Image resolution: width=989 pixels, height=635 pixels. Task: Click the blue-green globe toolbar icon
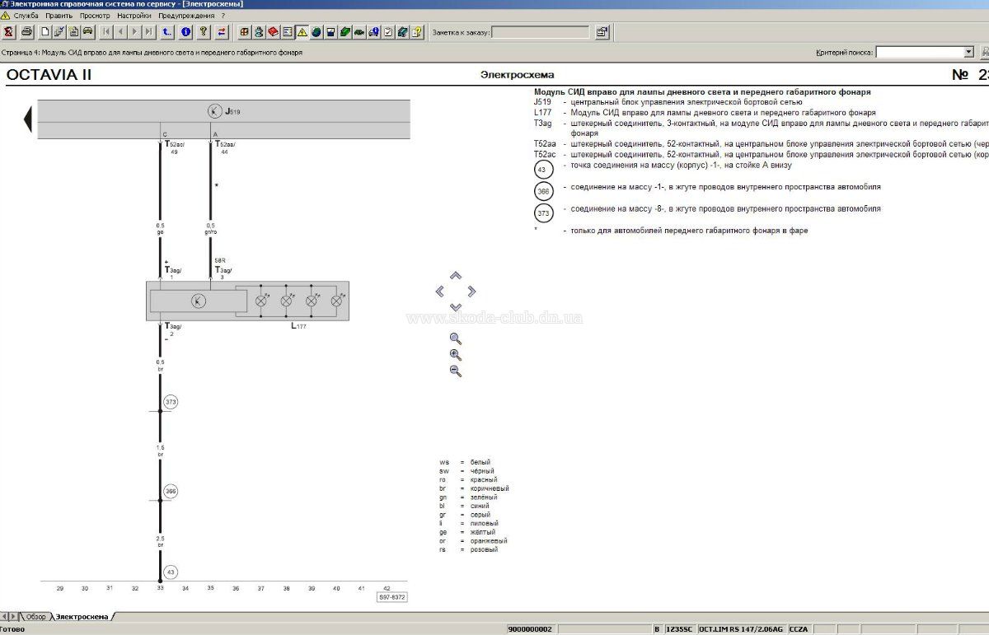pos(316,32)
